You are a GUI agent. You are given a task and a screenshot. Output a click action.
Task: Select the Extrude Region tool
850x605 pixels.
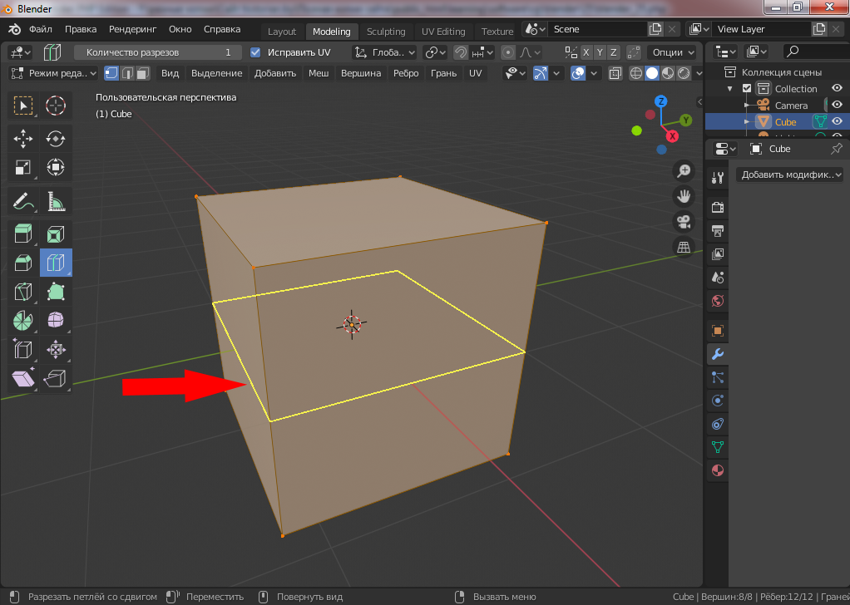(x=22, y=234)
